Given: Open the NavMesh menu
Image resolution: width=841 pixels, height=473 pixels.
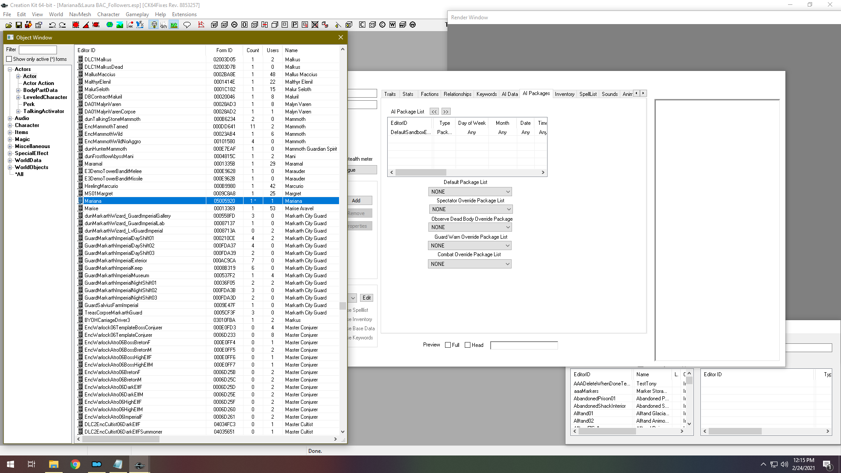Looking at the screenshot, I should coord(80,14).
